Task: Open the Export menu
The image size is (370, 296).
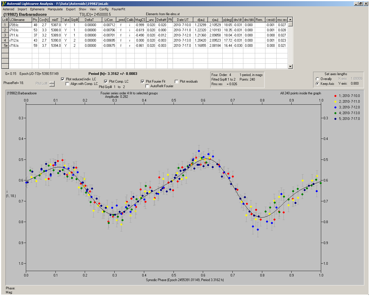Action: pos(71,9)
